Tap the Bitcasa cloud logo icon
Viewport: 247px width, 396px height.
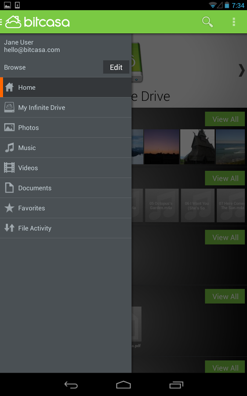coord(13,22)
